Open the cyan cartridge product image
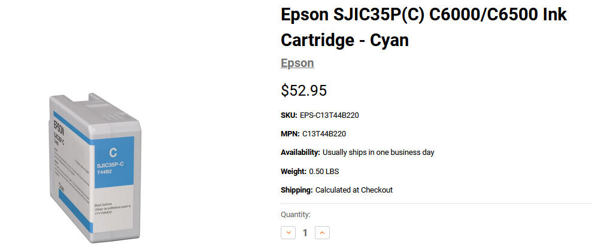This screenshot has width=592, height=250. [x=95, y=168]
